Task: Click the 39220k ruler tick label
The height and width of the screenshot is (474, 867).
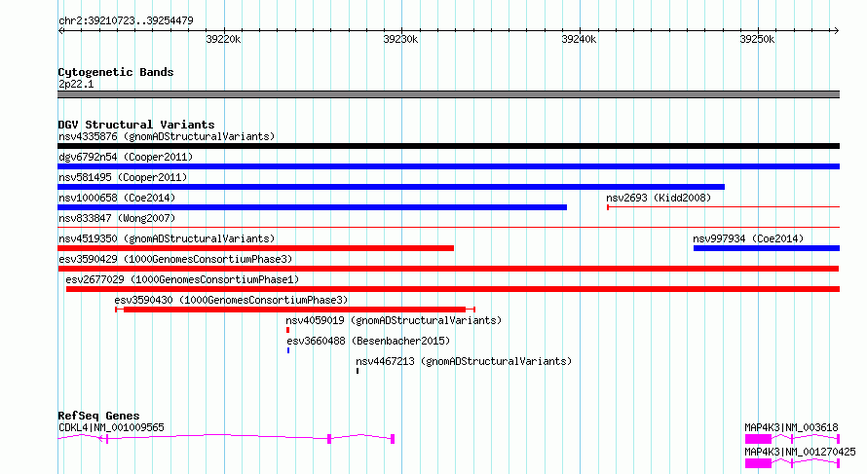Action: tap(223, 39)
